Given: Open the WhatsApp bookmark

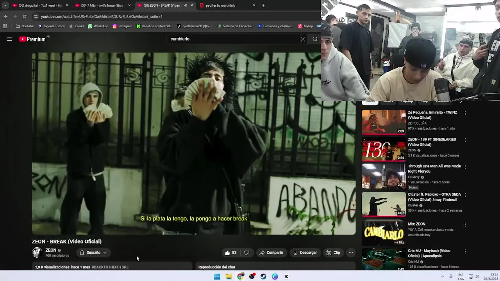Looking at the screenshot, I should pyautogui.click(x=98, y=26).
